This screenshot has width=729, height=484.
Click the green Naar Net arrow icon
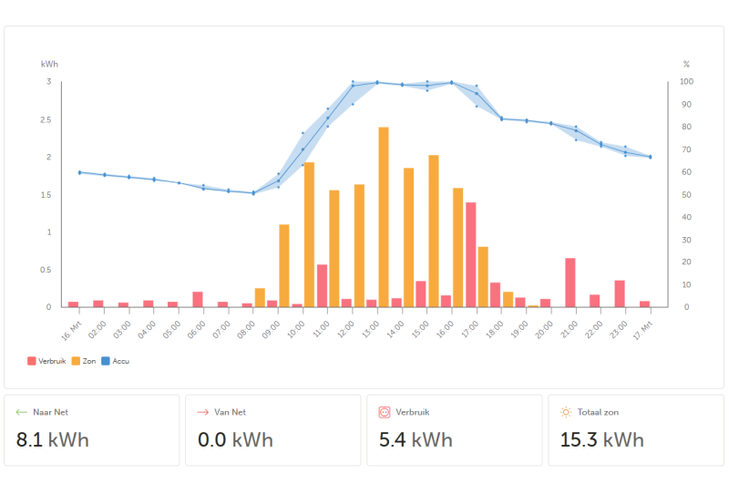[x=21, y=412]
